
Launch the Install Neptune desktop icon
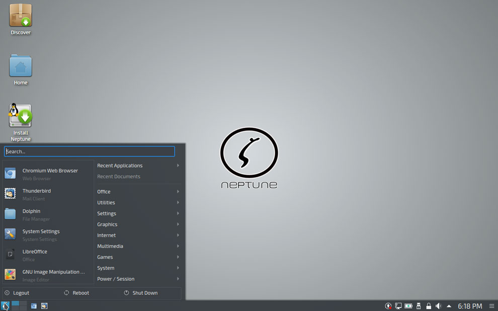(x=21, y=122)
